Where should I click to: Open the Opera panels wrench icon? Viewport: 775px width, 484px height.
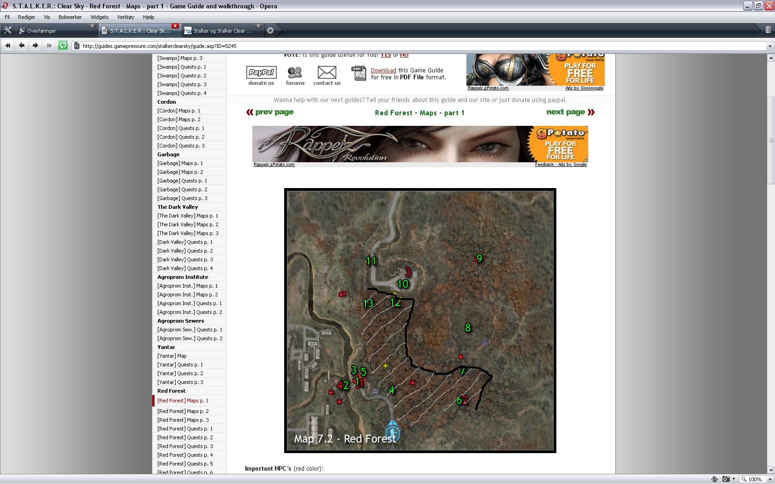8,30
